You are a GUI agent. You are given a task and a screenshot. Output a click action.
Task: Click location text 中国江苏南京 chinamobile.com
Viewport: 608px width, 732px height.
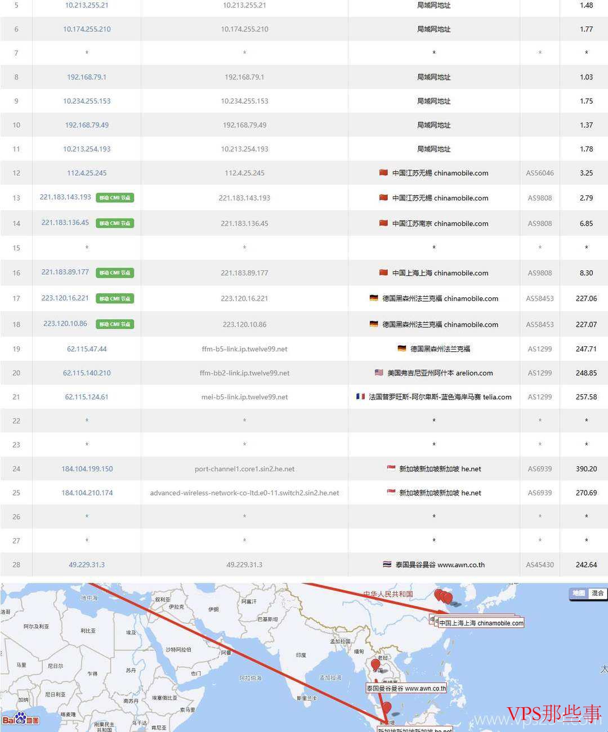440,223
